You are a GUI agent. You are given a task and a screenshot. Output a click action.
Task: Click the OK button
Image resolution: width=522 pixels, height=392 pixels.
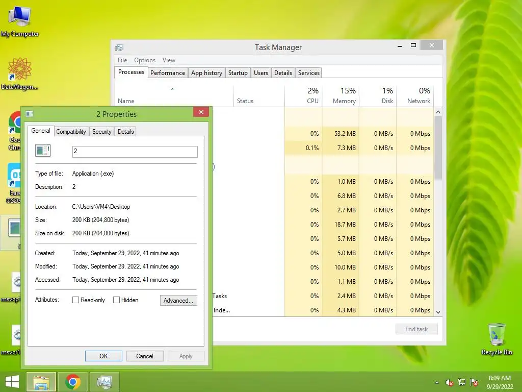[103, 356]
